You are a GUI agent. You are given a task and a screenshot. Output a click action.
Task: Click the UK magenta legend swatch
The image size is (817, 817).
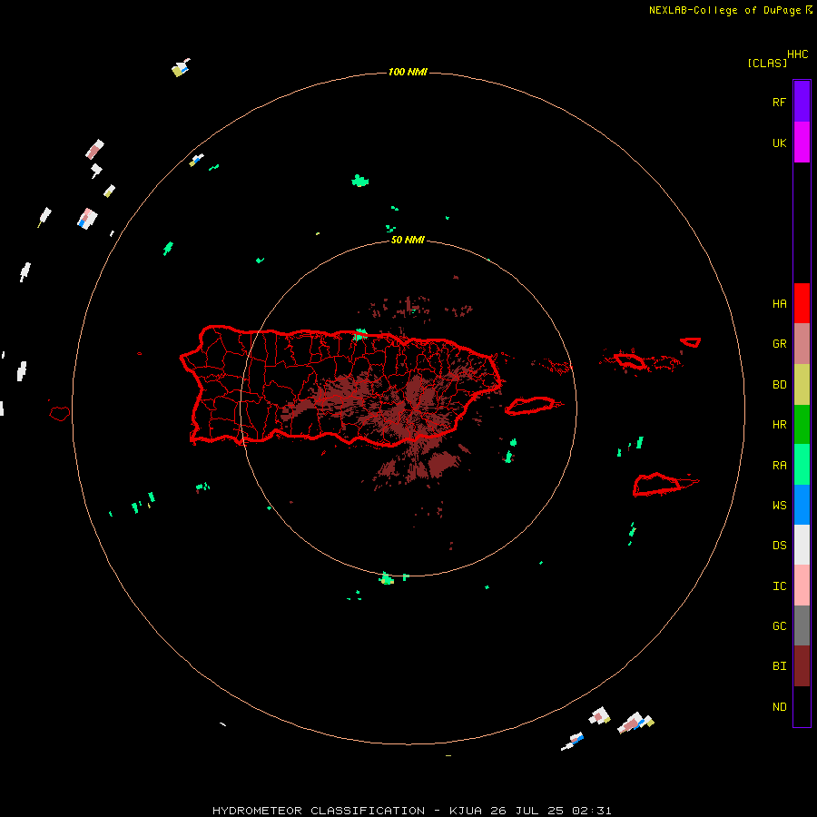[802, 143]
